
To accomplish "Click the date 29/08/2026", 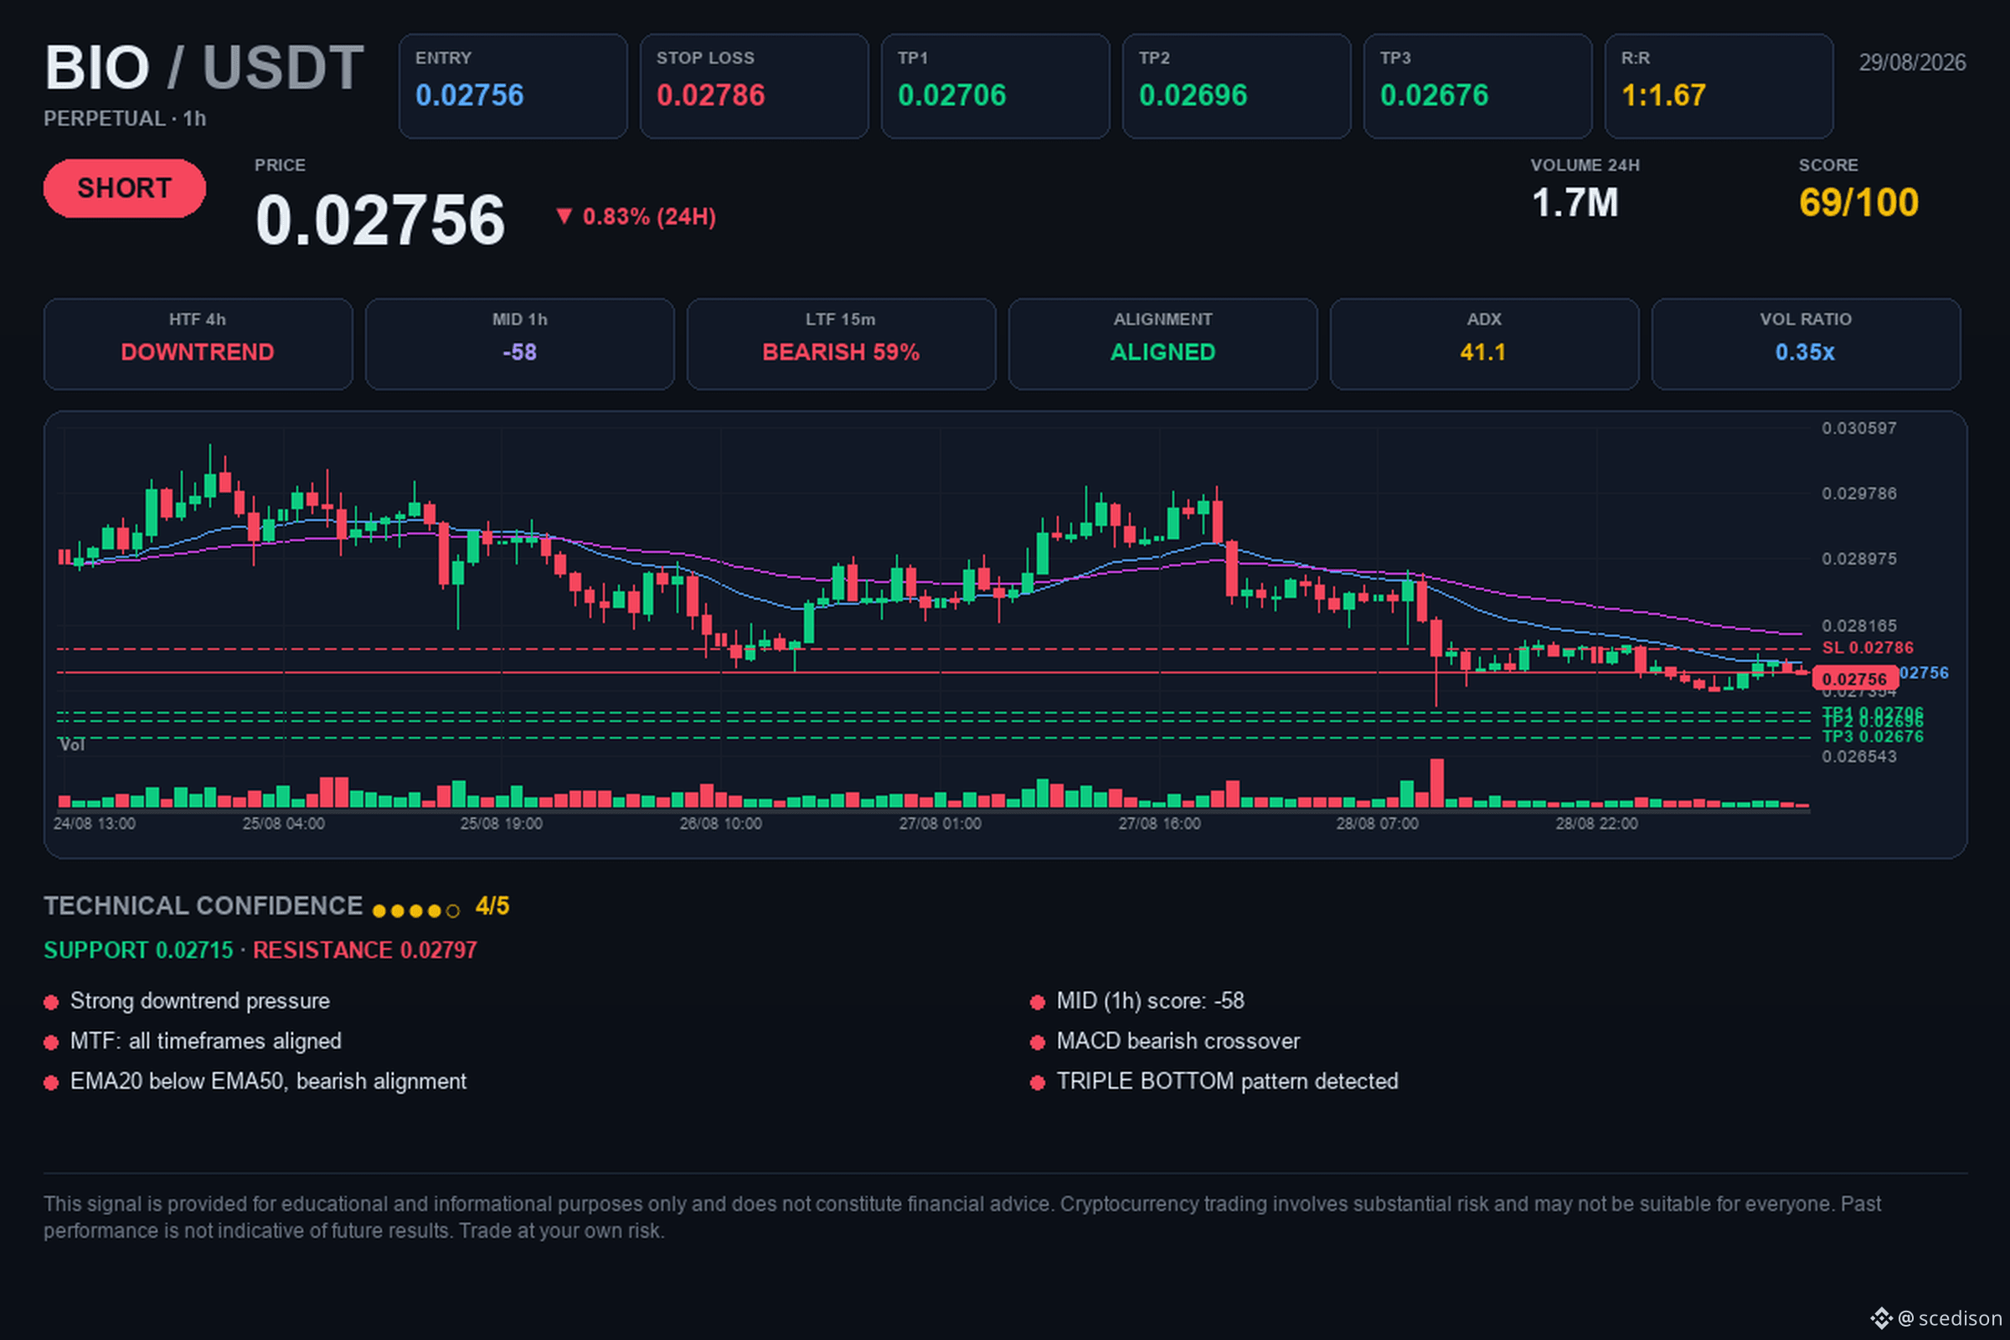I will (1913, 62).
